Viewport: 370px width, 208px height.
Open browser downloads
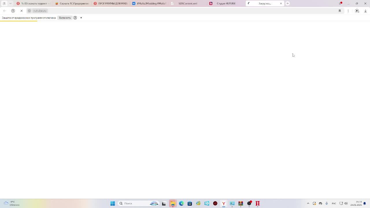365,11
